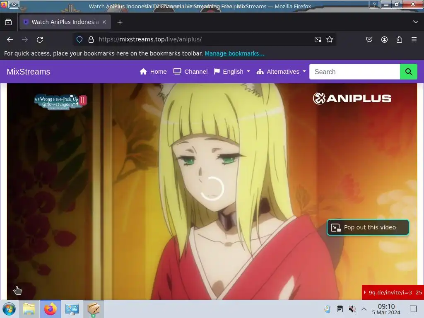This screenshot has width=424, height=318.
Task: Open the Start menu orb in taskbar
Action: coord(9,309)
